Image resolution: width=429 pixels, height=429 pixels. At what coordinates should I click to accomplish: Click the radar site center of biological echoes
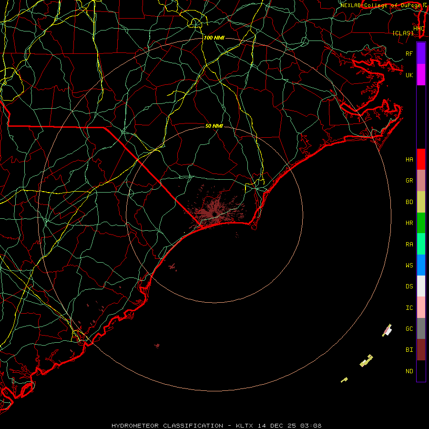click(x=214, y=214)
